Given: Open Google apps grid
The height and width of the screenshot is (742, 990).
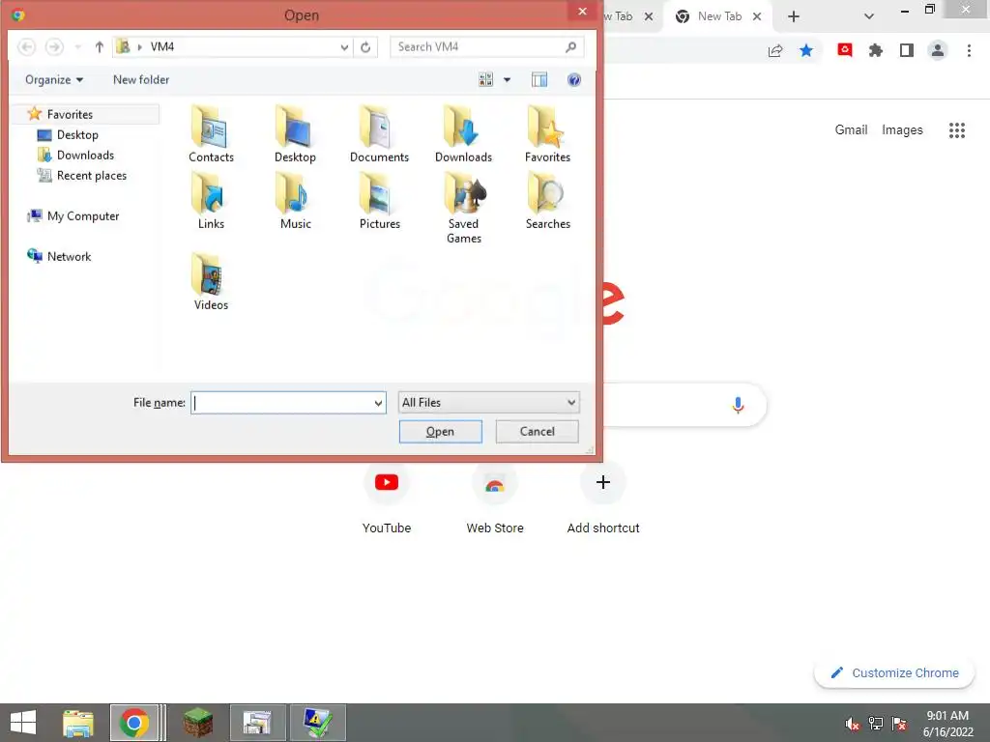Looking at the screenshot, I should coord(957,130).
